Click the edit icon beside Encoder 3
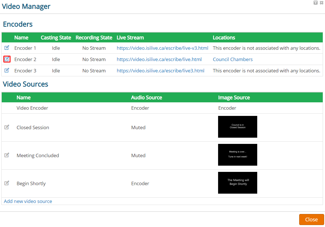Screen dimensions: 325x227 (7, 70)
